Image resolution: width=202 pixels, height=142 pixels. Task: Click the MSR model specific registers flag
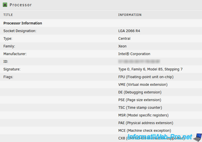pos(143,115)
